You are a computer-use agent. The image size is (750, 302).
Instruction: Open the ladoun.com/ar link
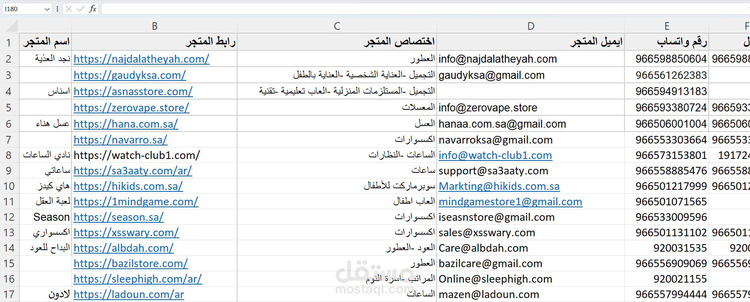[129, 294]
